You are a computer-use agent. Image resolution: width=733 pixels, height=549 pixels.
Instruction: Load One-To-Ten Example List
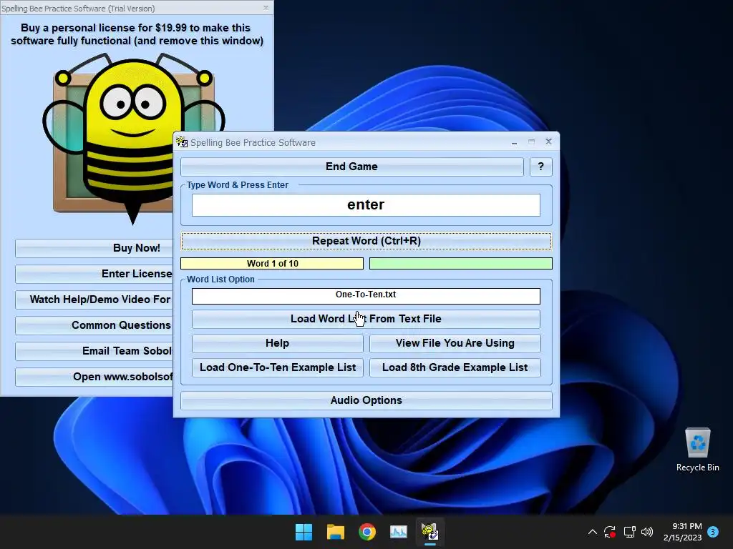pyautogui.click(x=277, y=367)
